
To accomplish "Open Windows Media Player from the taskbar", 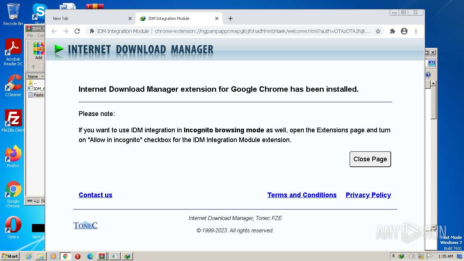I will point(53,256).
